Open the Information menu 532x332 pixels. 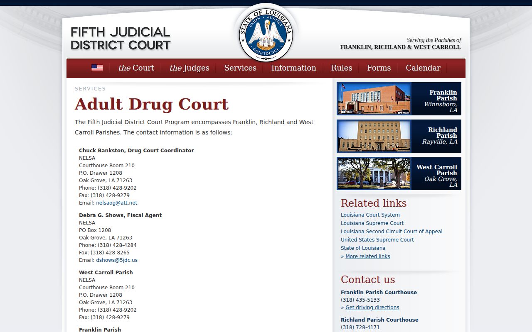294,68
